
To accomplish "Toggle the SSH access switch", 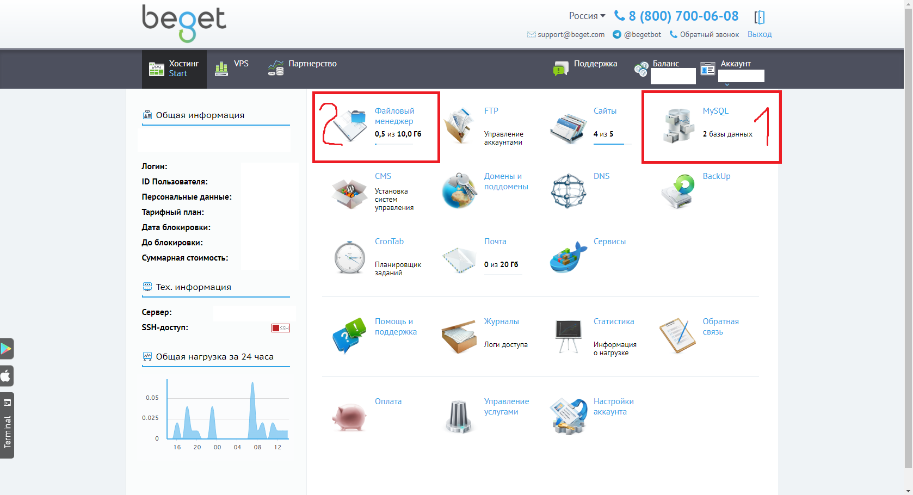I will point(281,328).
